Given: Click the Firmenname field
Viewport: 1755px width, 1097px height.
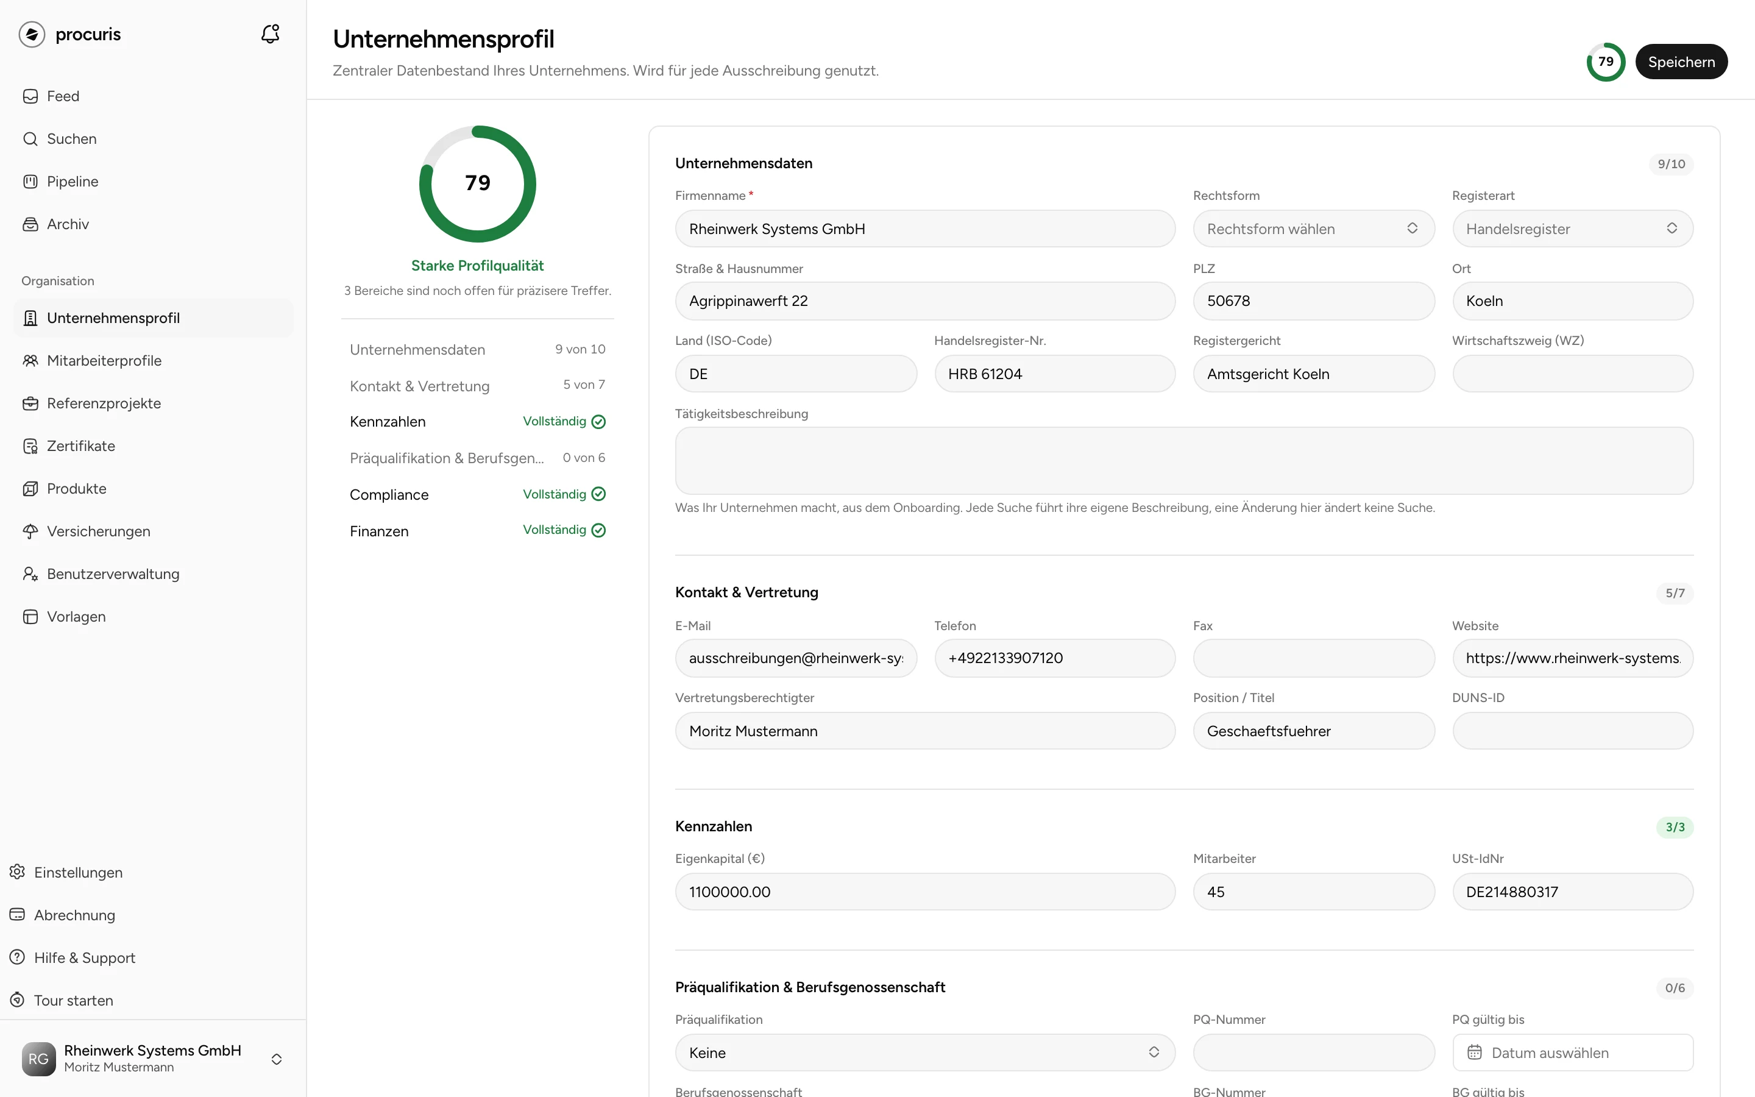Looking at the screenshot, I should coord(924,229).
